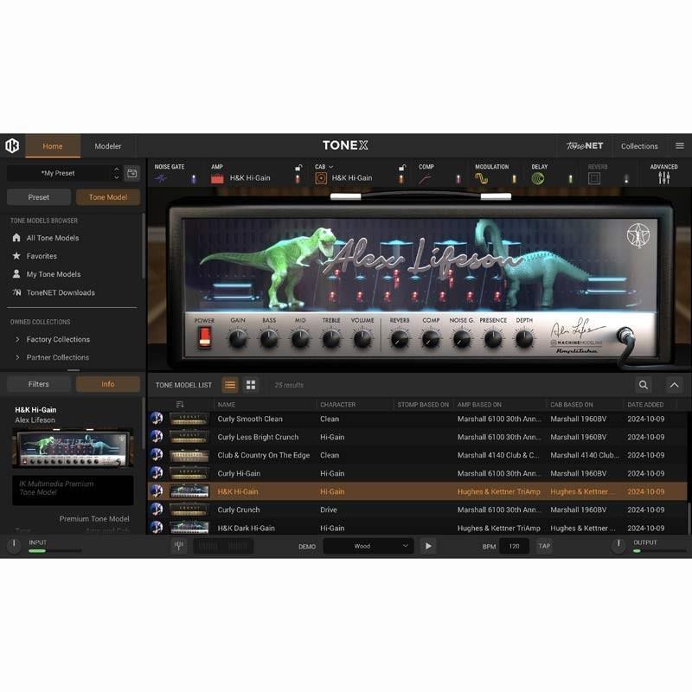Switch to the Modeler tab

[x=108, y=146]
